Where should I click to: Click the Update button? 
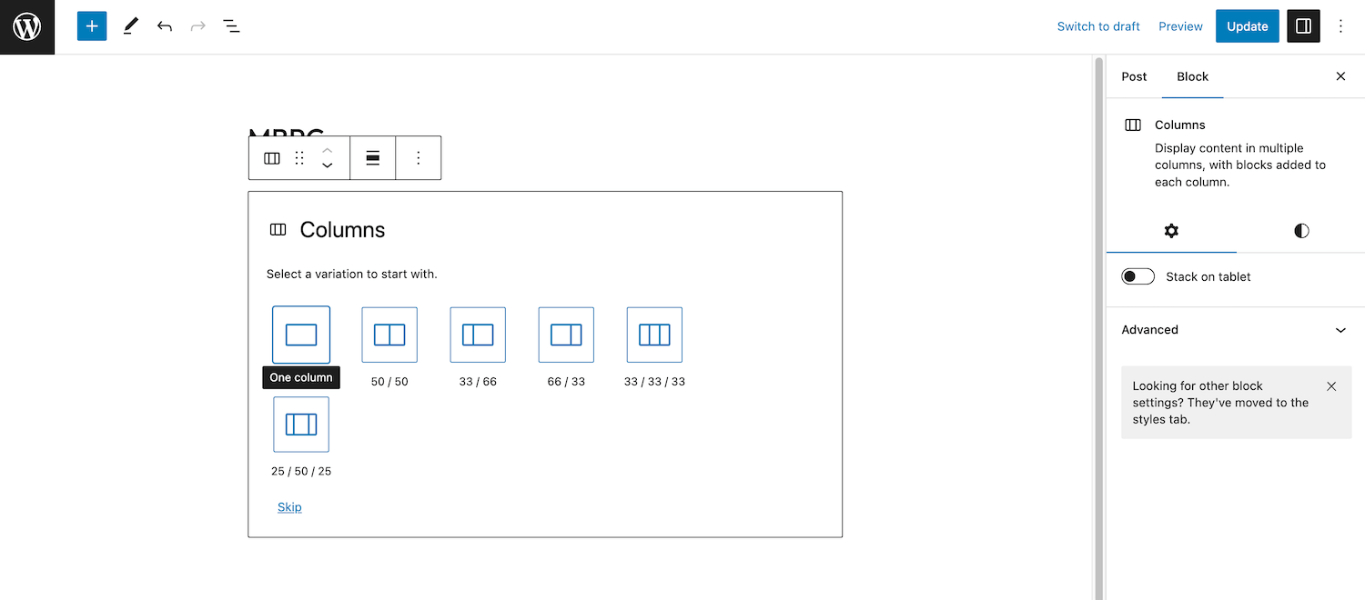(1247, 25)
